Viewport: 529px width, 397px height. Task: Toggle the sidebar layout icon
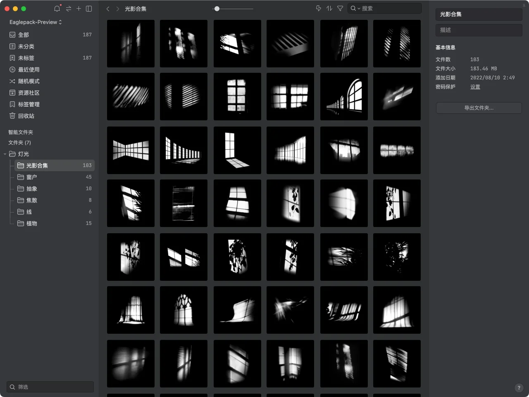click(89, 9)
